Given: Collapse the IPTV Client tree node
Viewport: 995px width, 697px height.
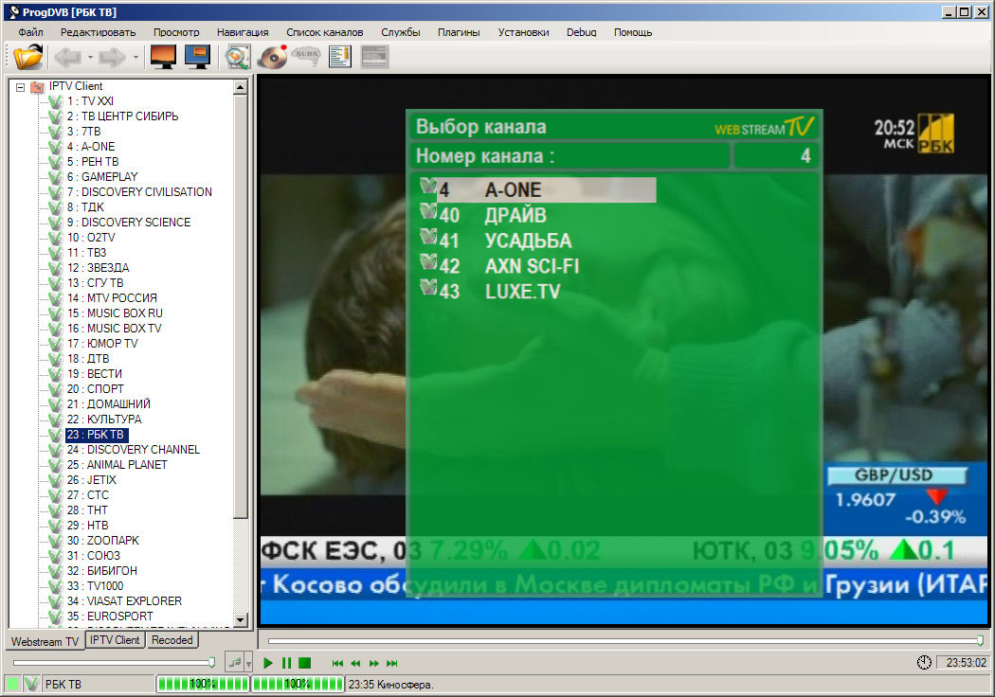Looking at the screenshot, I should 20,87.
